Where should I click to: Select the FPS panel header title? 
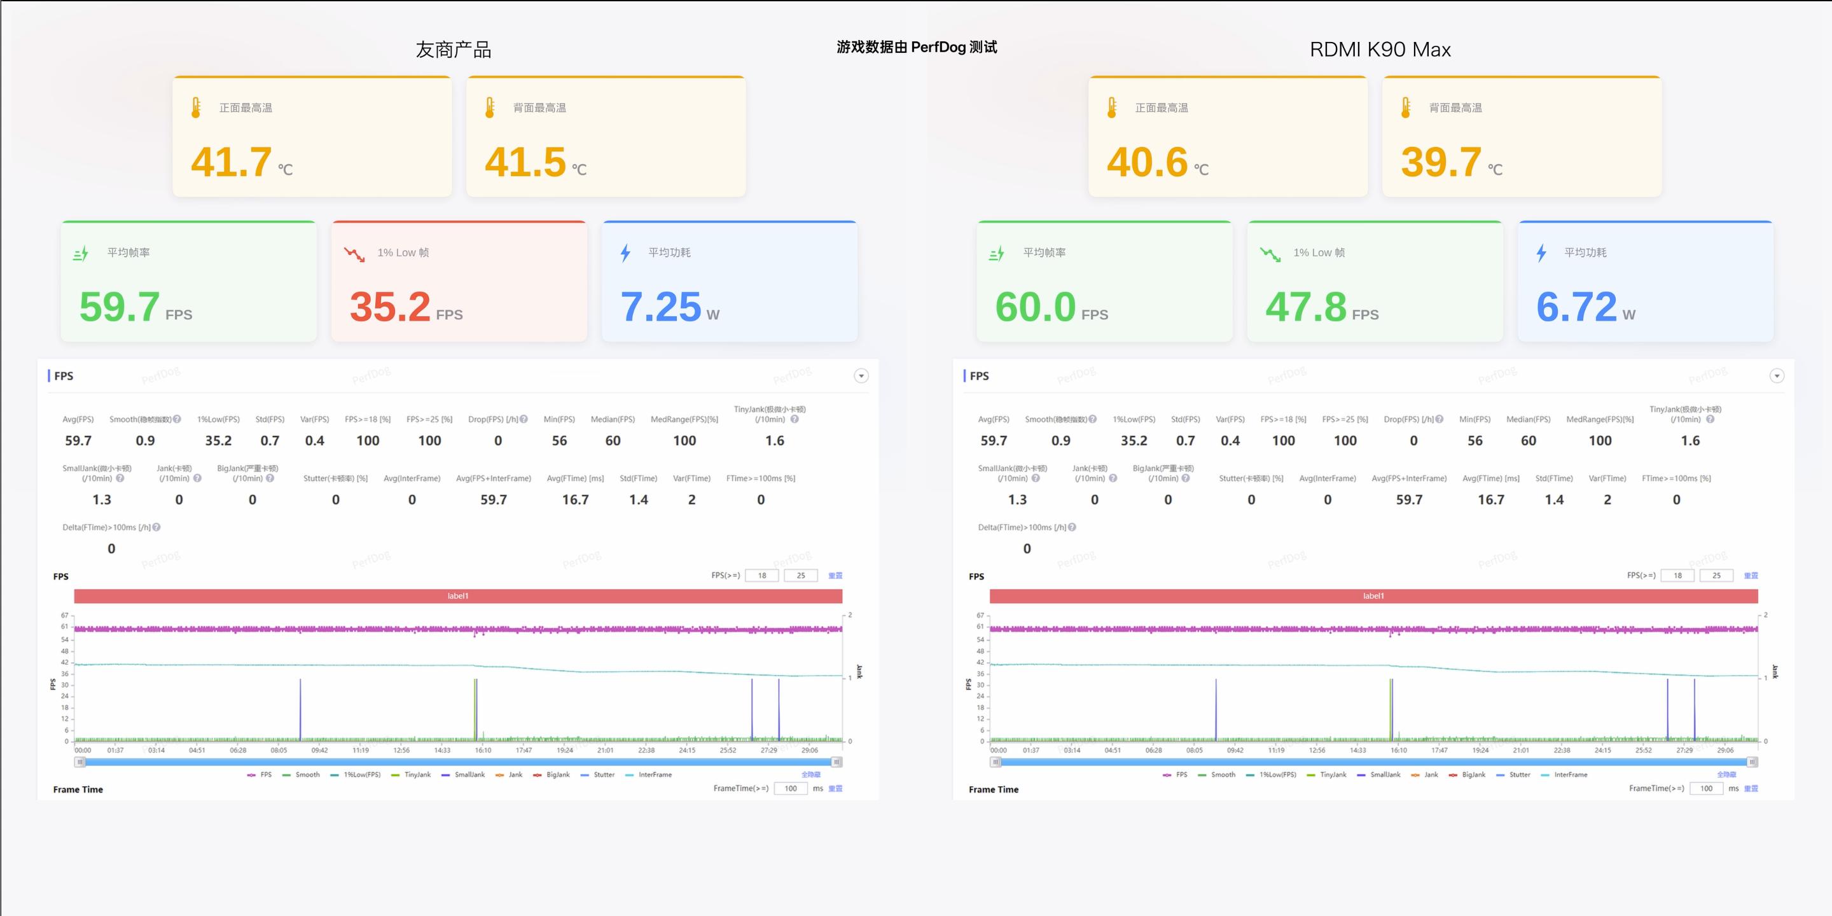click(x=64, y=375)
